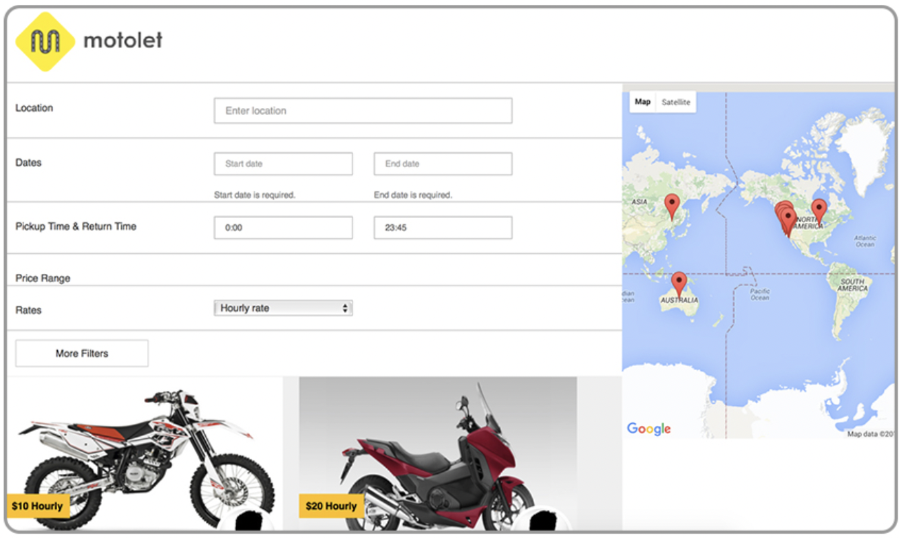Select the map pin over Australia
This screenshot has width=899, height=538.
tap(679, 283)
